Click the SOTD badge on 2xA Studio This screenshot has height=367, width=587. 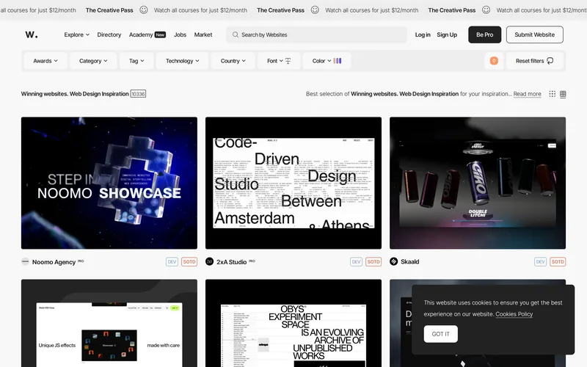[x=373, y=262]
